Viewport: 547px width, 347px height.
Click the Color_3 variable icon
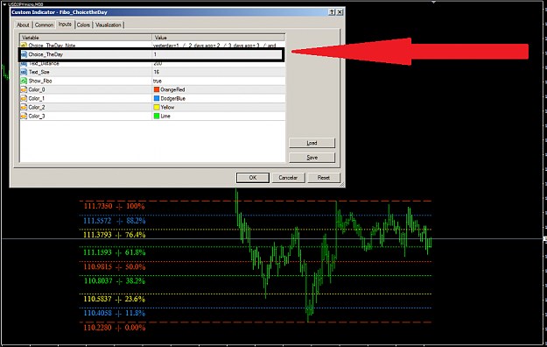(24, 116)
